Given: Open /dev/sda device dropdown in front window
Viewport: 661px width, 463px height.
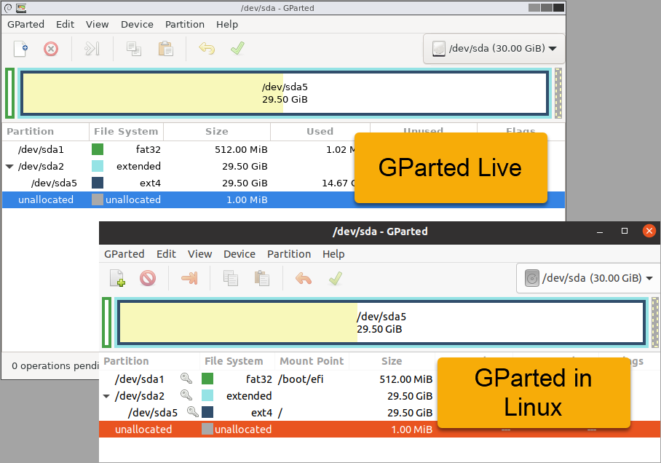Looking at the screenshot, I should (588, 278).
